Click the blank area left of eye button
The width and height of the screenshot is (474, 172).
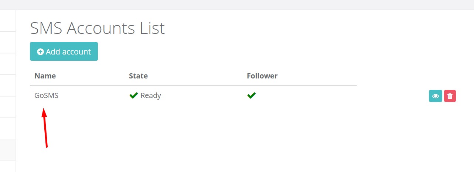point(392,96)
